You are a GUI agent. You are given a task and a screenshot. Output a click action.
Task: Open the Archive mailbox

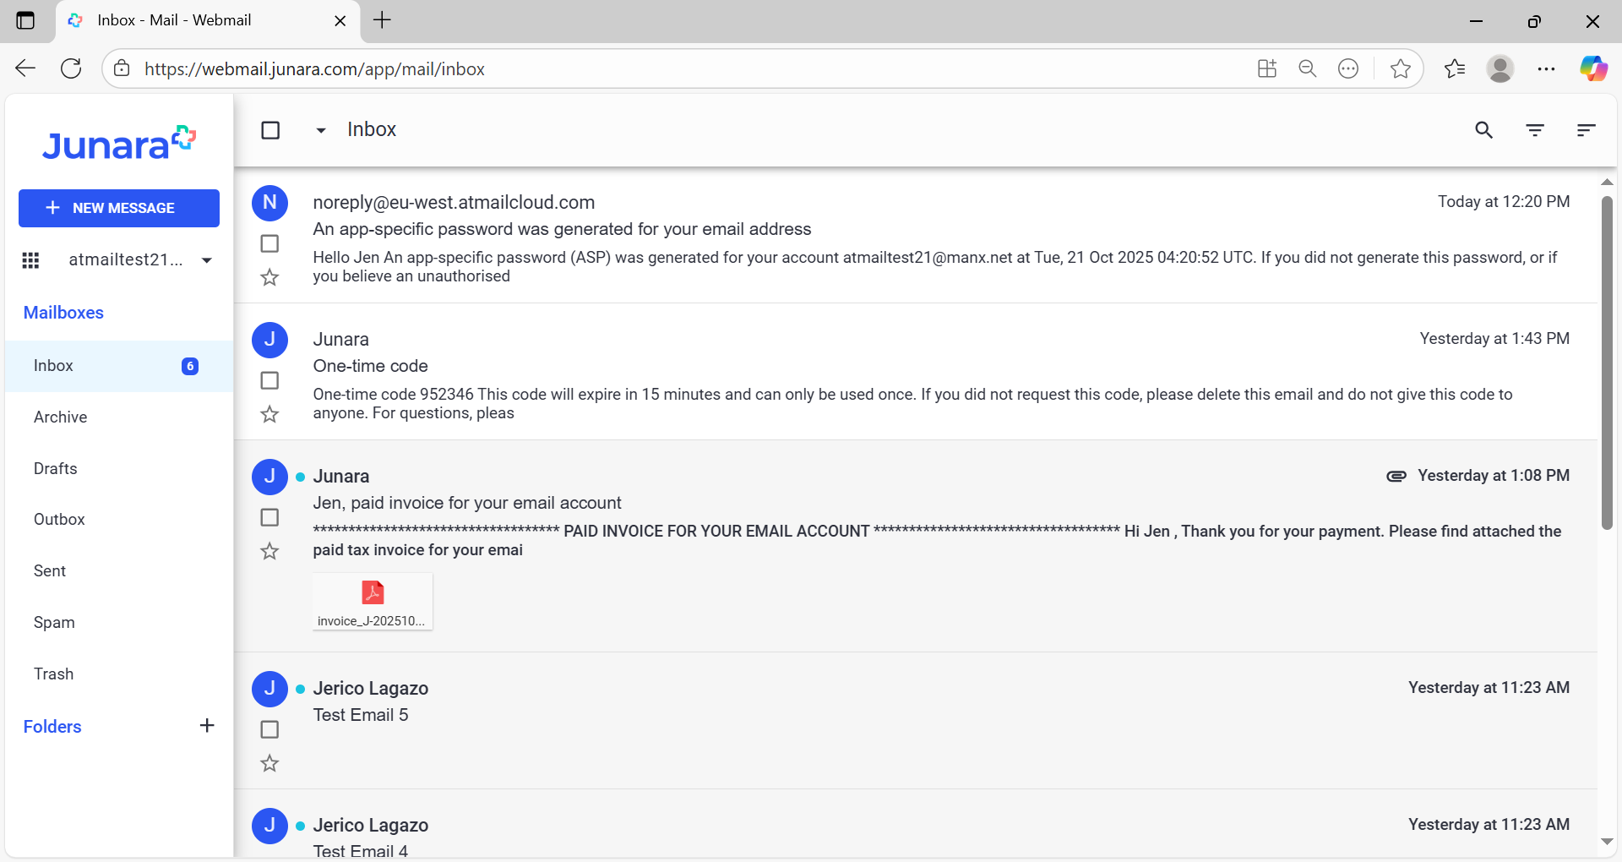(x=119, y=417)
